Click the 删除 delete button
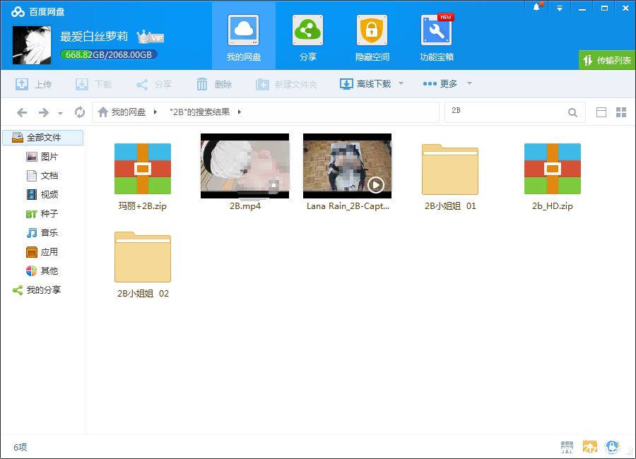The image size is (636, 459). pos(214,84)
